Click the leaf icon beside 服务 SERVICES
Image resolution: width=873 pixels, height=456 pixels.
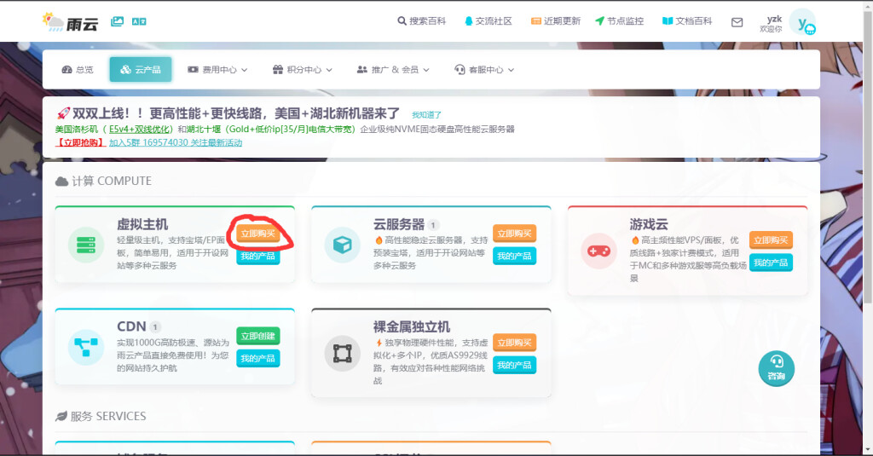(x=61, y=417)
